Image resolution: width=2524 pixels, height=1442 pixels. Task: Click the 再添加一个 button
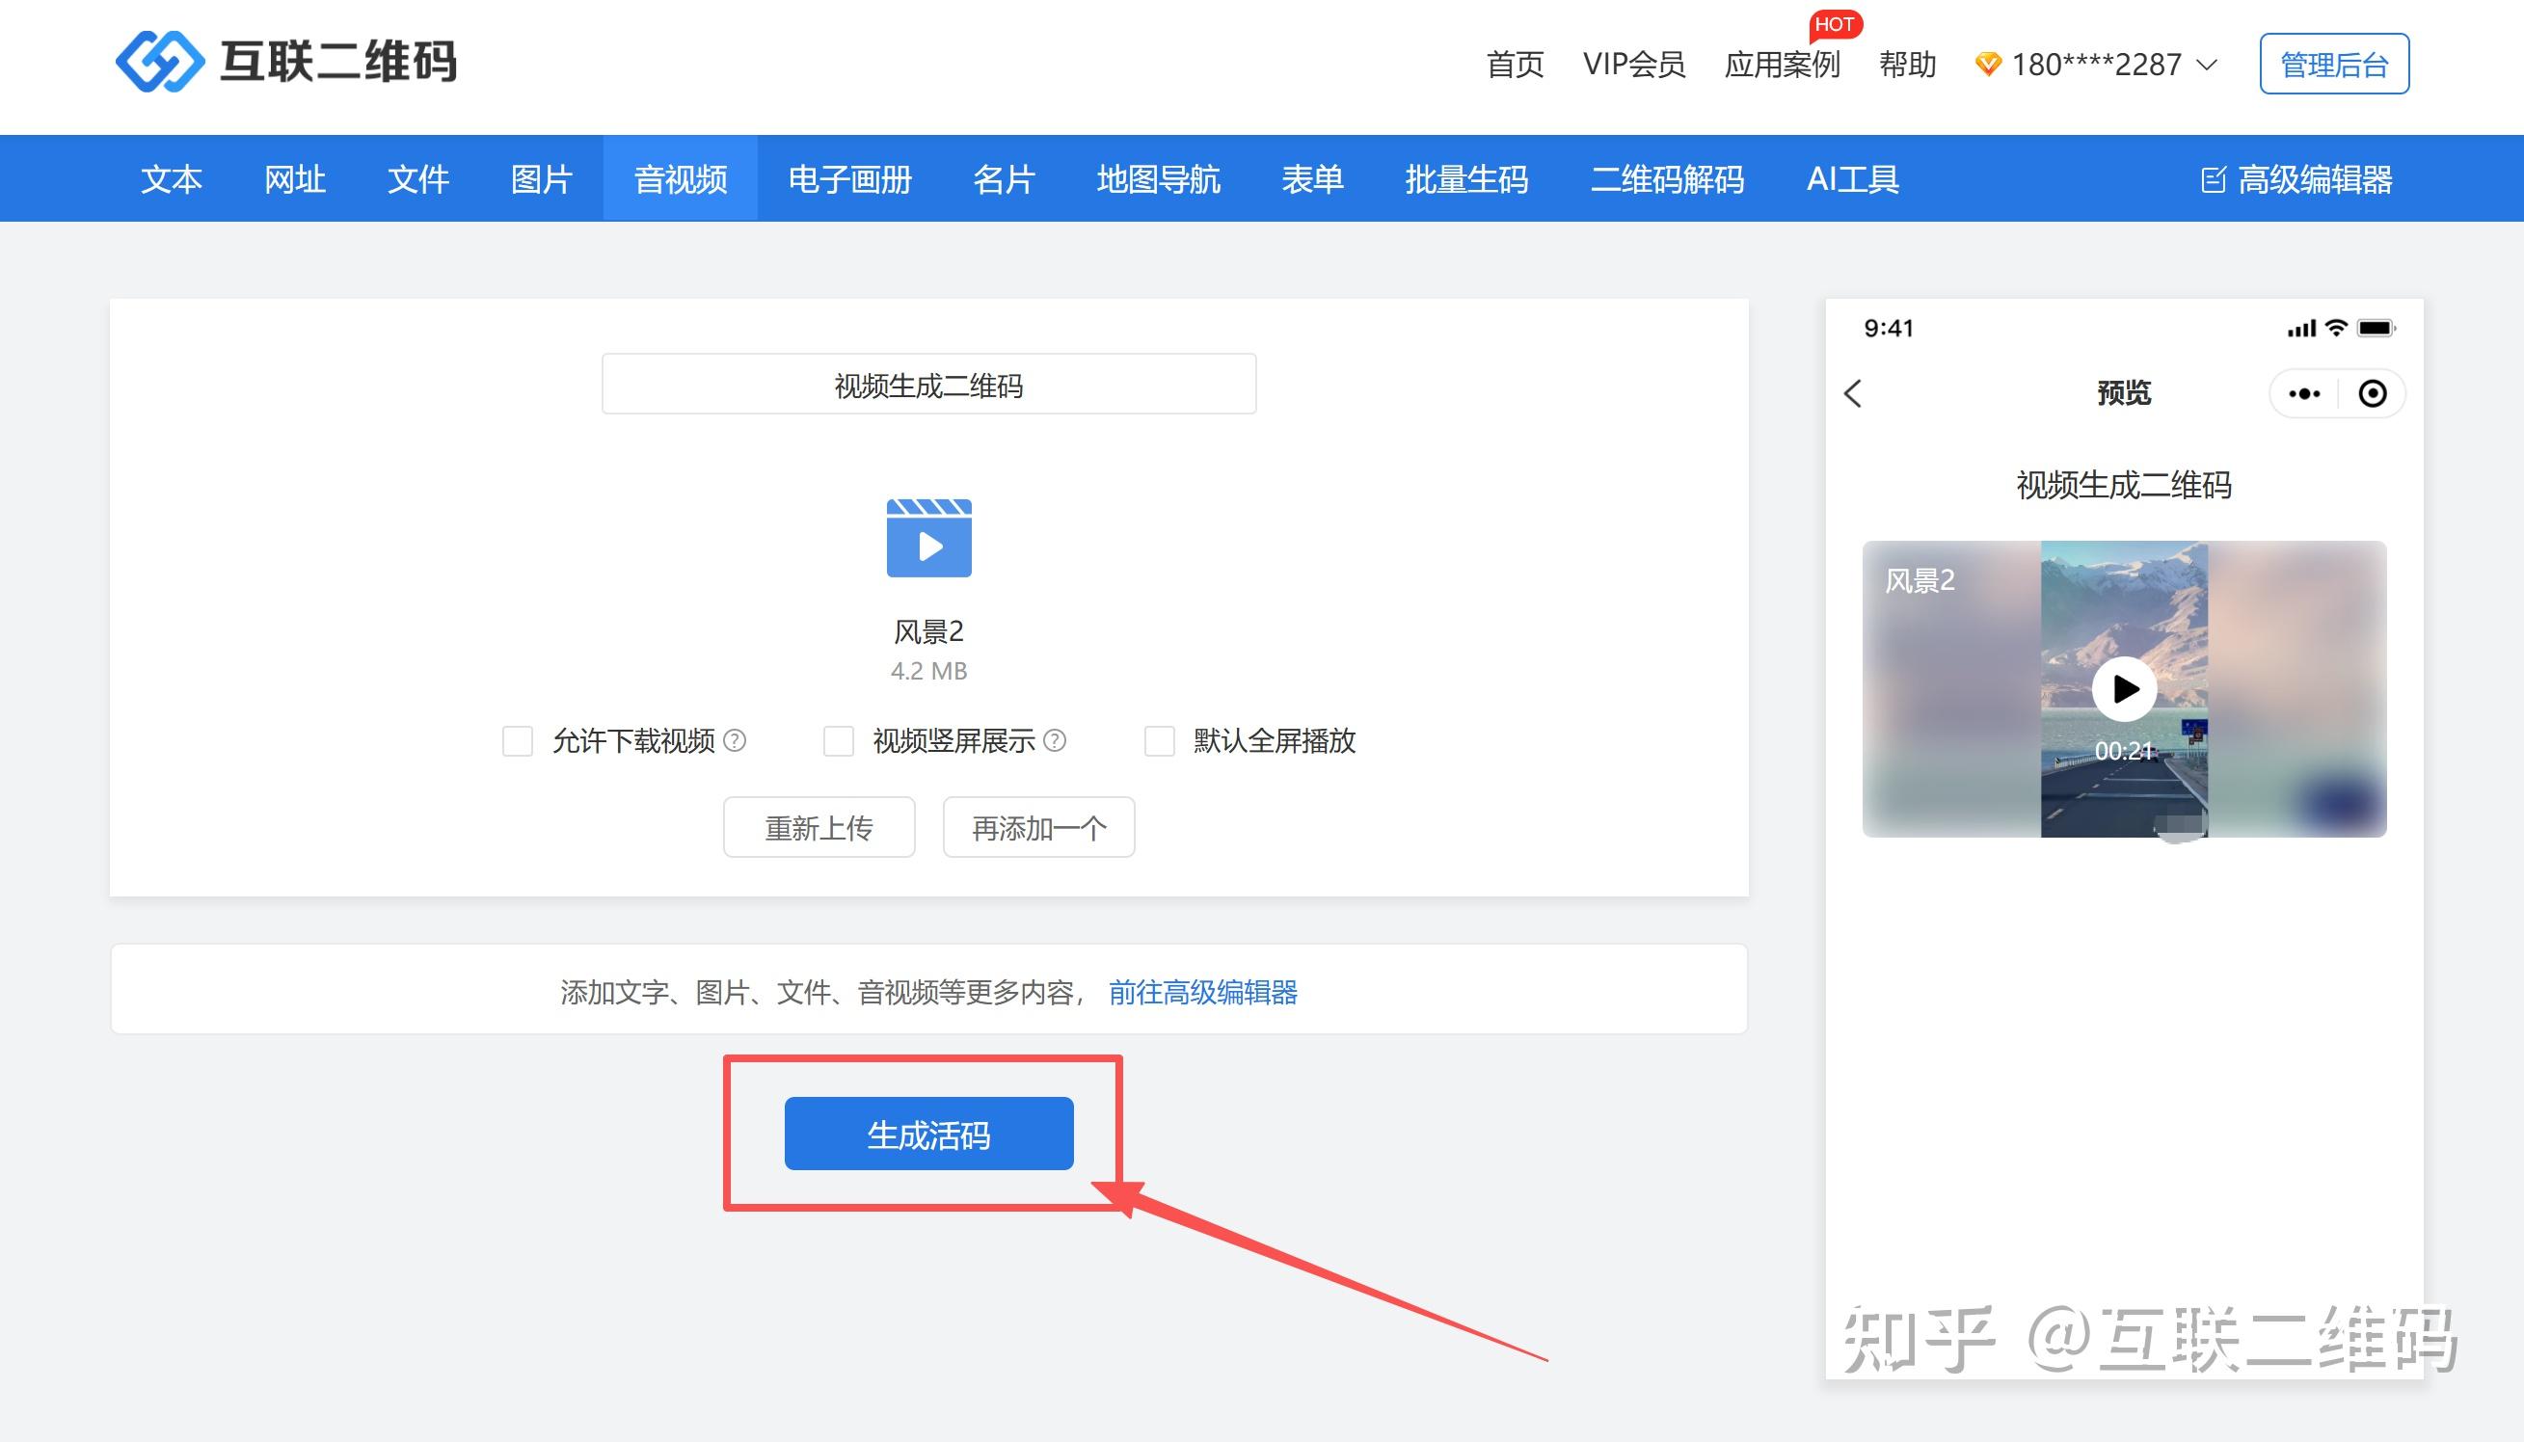[1038, 827]
